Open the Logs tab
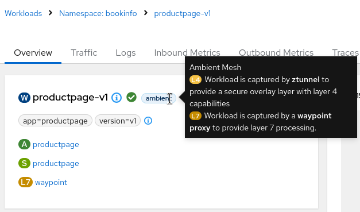Screen dimensions: 360x212 click(x=126, y=53)
